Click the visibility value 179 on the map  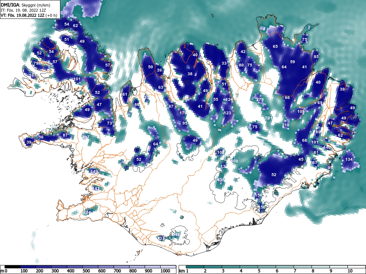pyautogui.click(x=183, y=113)
